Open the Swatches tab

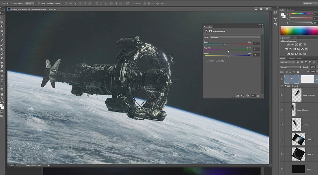291,10
